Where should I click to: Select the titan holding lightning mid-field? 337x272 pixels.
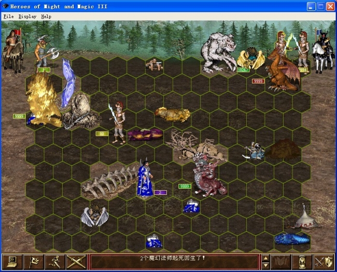tap(118, 122)
